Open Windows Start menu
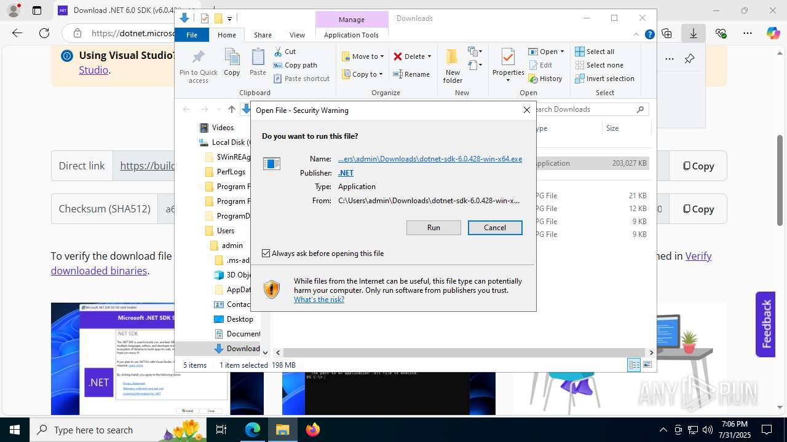Viewport: 787px width, 442px height. 14,430
